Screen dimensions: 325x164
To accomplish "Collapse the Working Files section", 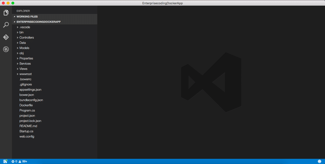I will pos(15,16).
